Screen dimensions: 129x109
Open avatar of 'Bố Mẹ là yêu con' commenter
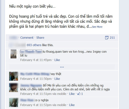13,88
